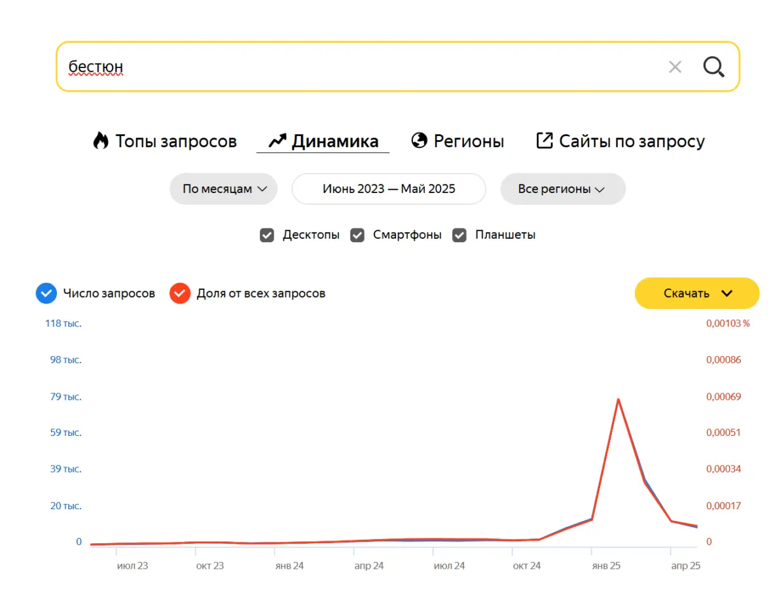Click external link icon by Сайты по запросу

point(544,141)
